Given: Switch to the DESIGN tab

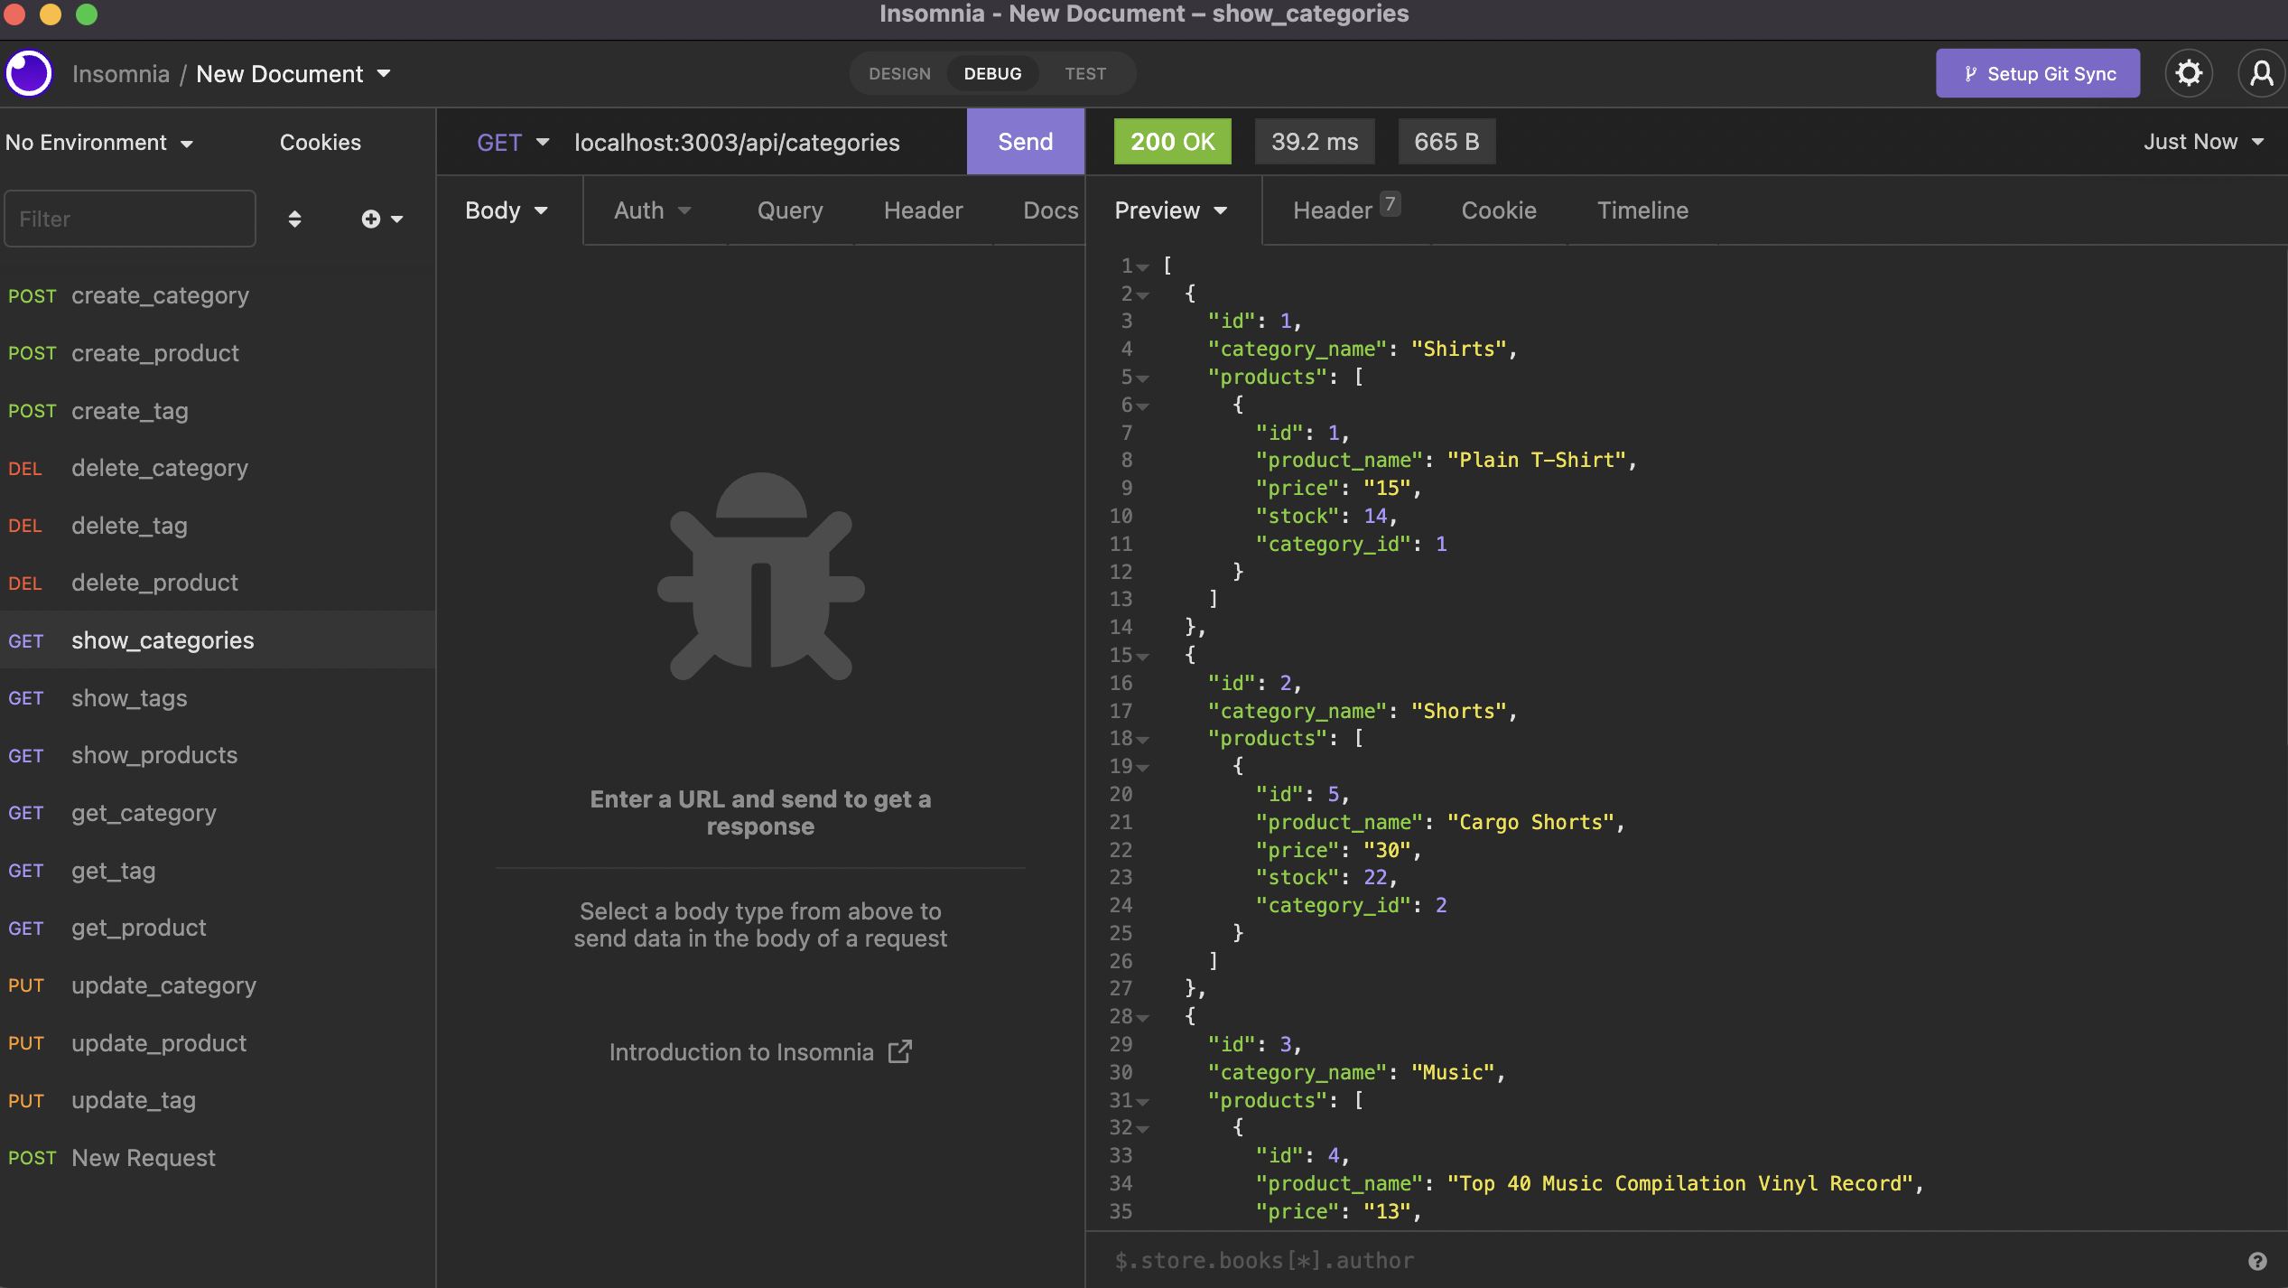Looking at the screenshot, I should click(899, 74).
